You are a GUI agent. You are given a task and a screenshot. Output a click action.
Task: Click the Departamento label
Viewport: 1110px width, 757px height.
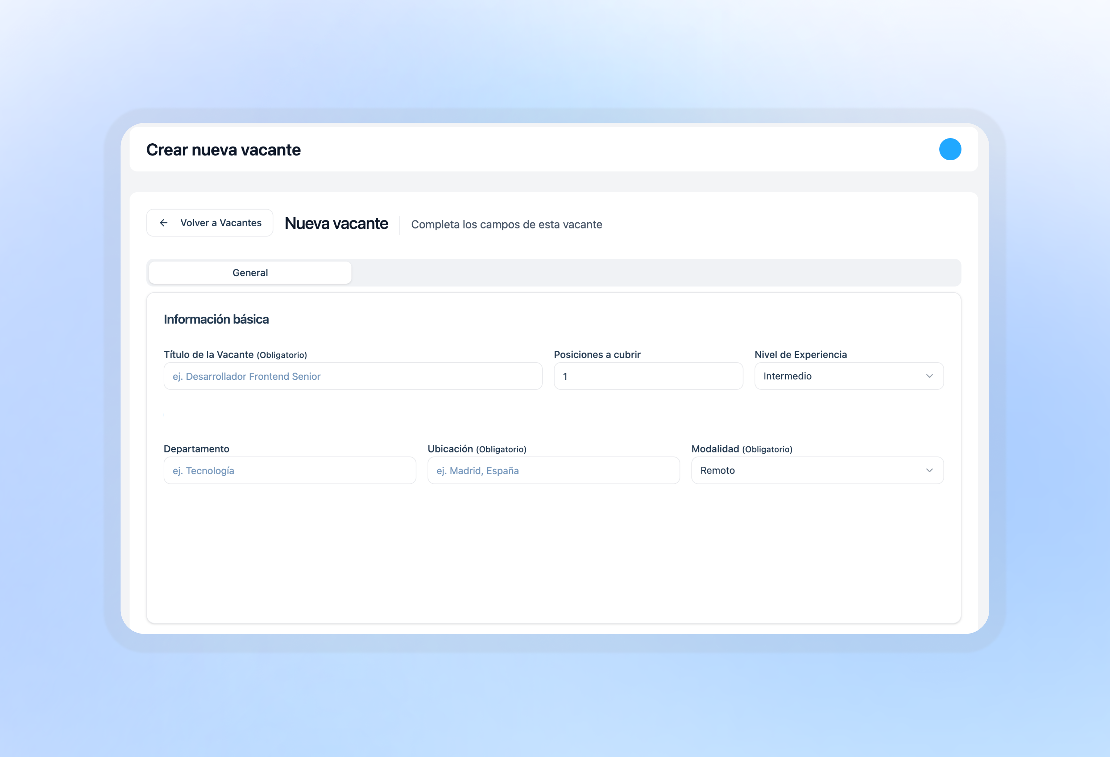coord(196,449)
